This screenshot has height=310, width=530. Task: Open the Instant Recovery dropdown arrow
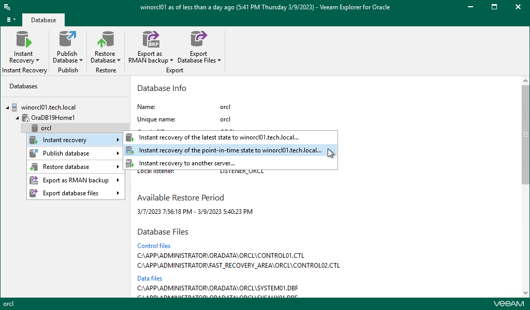[36, 60]
